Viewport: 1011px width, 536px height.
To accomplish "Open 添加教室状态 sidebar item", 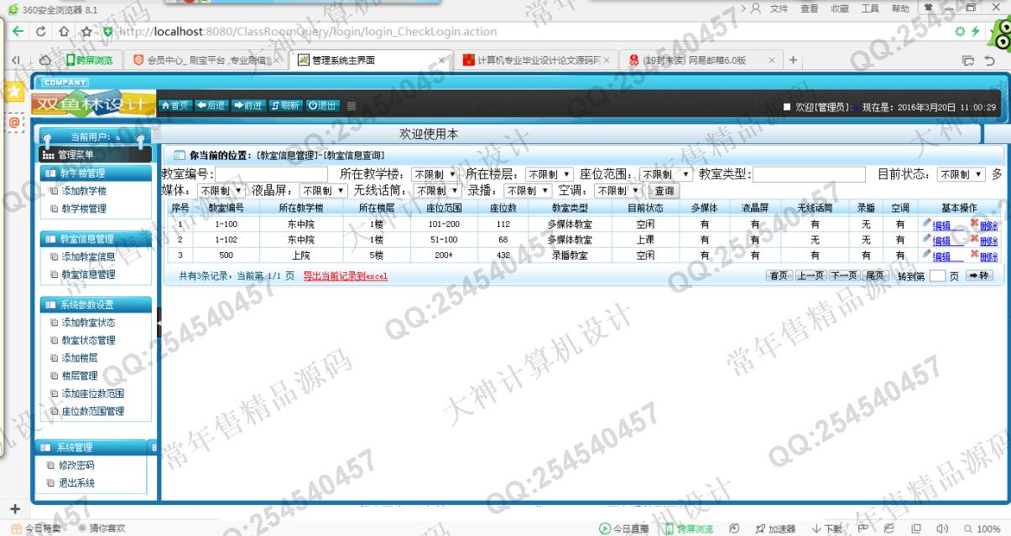I will pyautogui.click(x=88, y=322).
